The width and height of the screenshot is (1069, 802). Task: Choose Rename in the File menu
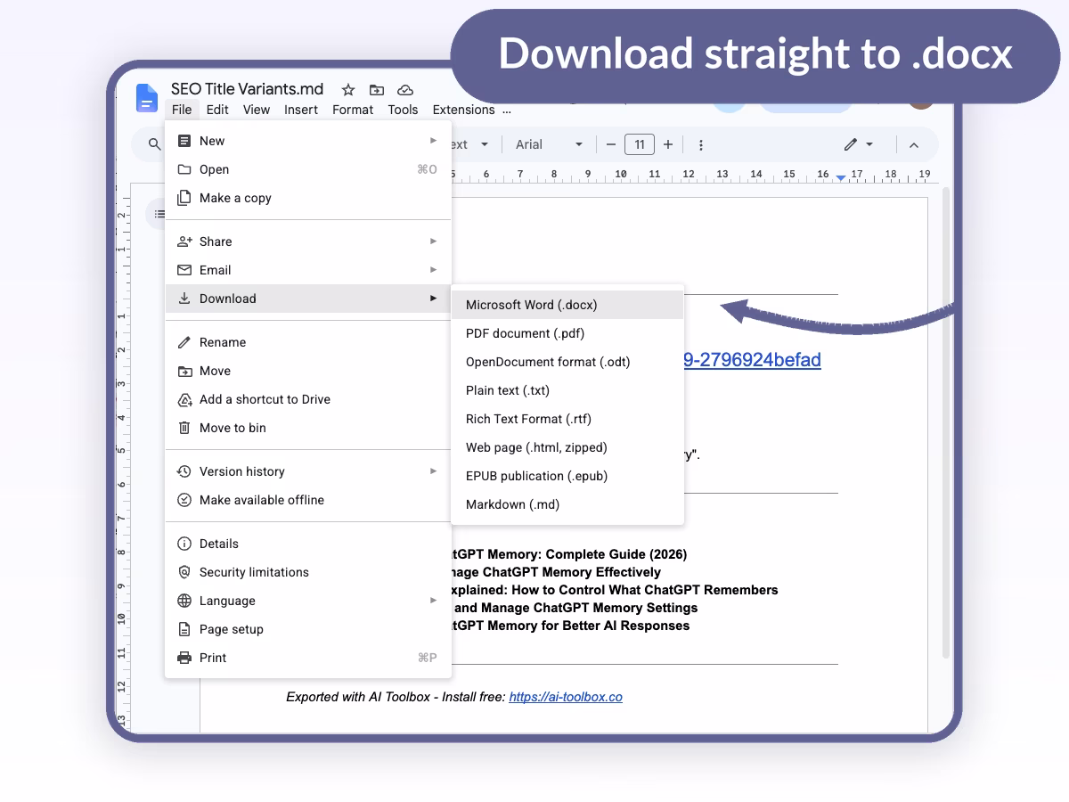(x=308, y=342)
